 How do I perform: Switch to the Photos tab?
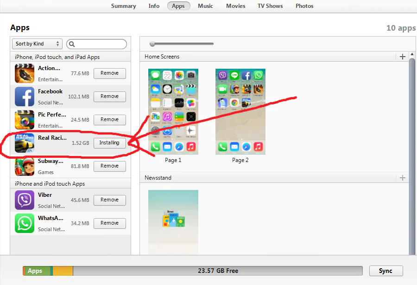coord(304,6)
